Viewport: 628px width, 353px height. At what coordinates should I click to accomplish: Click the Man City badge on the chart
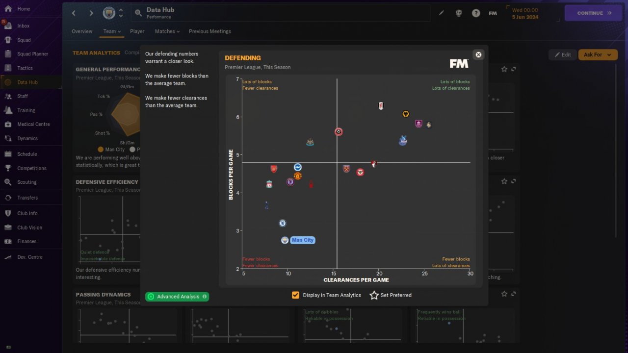pyautogui.click(x=285, y=240)
